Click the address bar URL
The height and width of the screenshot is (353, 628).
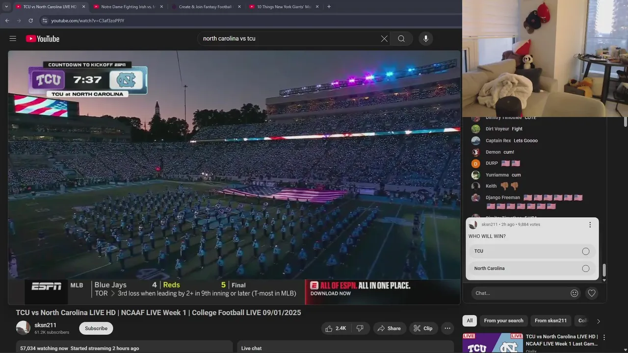(x=88, y=21)
